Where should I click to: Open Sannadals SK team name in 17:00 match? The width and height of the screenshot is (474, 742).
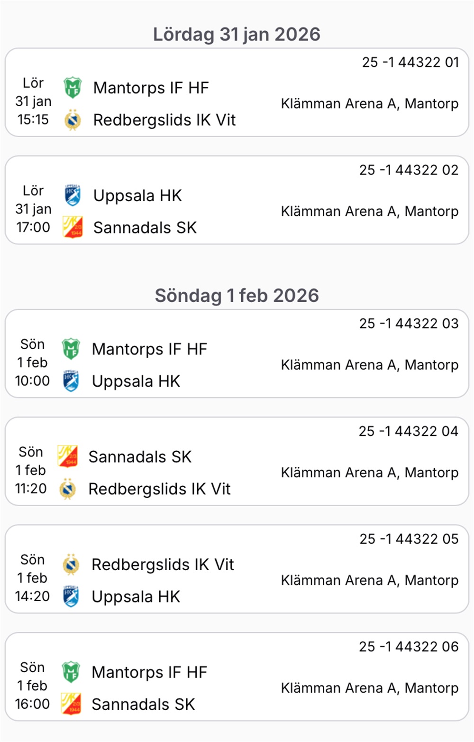point(145,228)
